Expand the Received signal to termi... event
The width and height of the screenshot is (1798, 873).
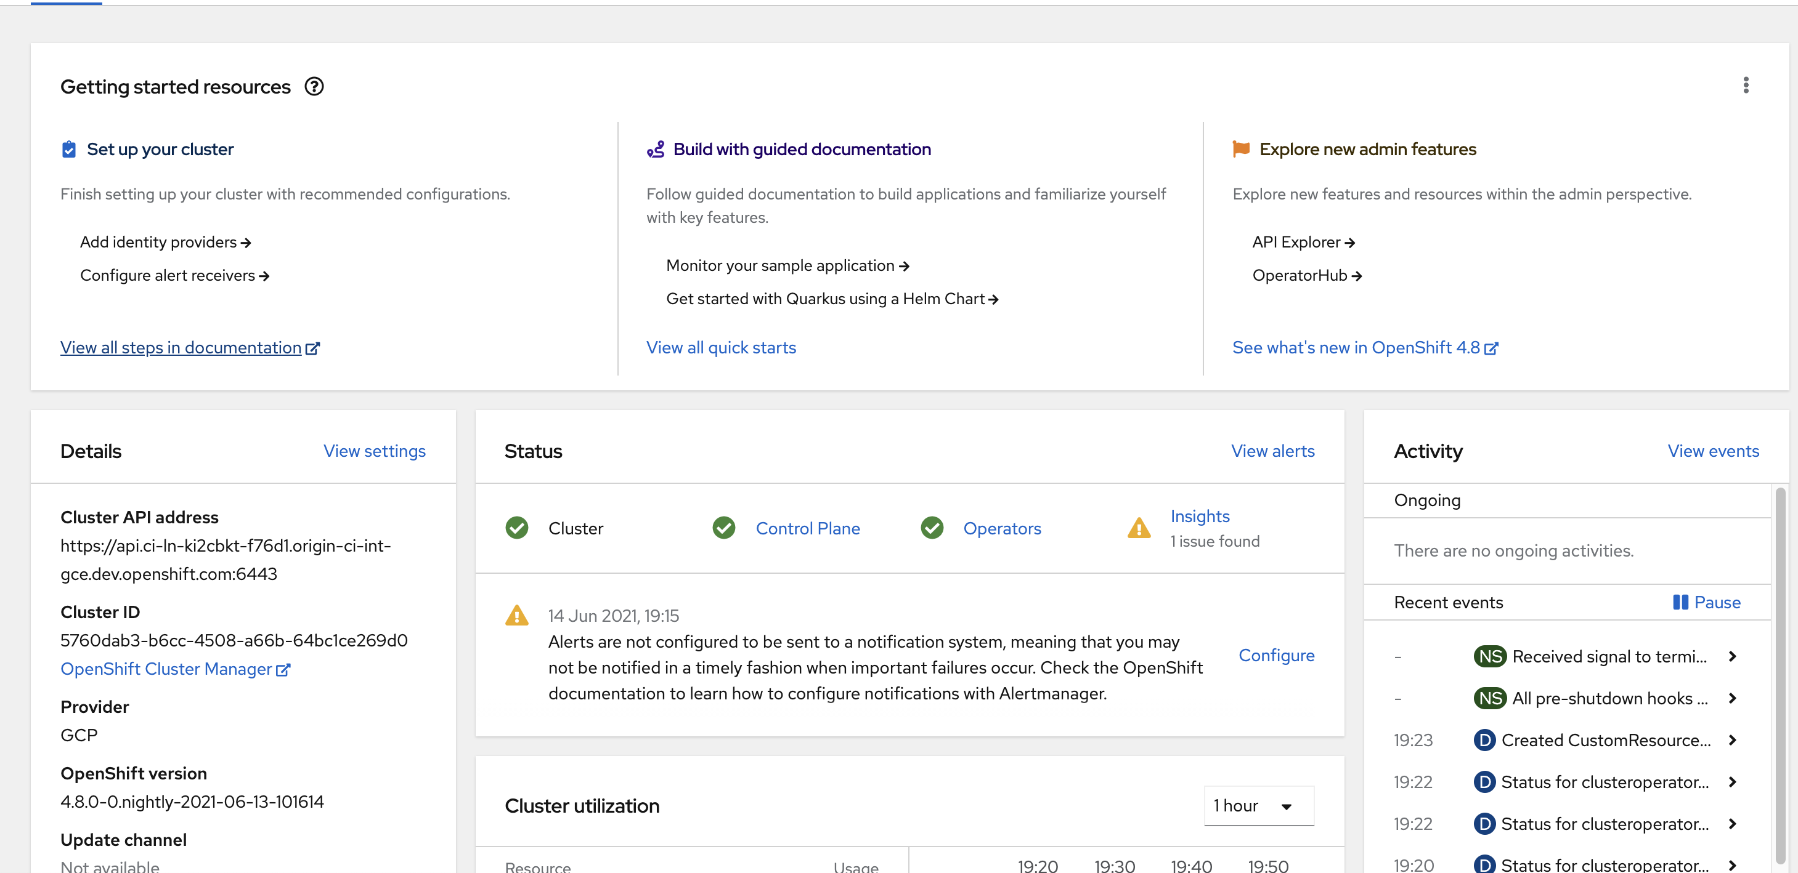1733,656
